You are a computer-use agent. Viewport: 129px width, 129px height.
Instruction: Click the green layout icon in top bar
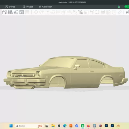coord(119,7)
